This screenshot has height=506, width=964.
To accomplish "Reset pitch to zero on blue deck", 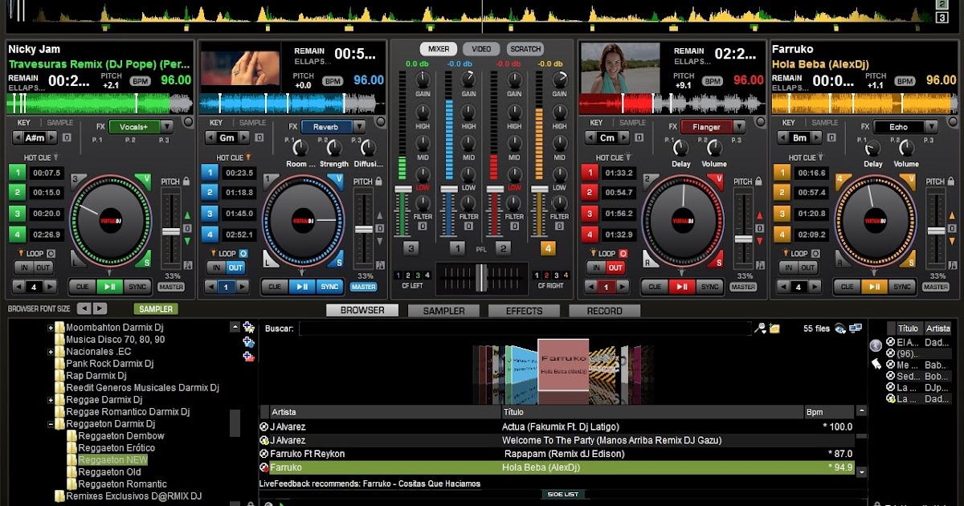I will point(380,228).
